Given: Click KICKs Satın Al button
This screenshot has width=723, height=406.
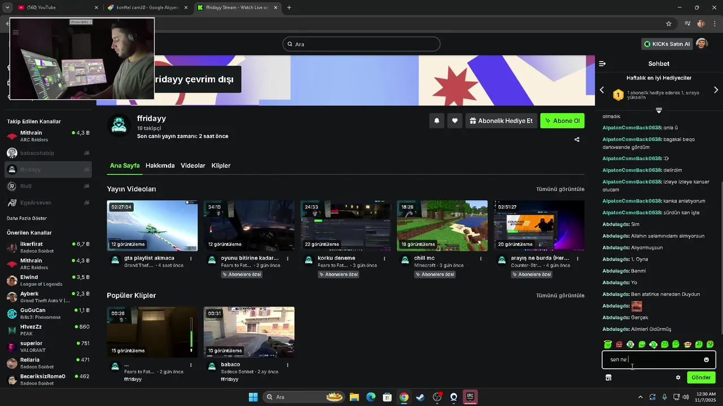Looking at the screenshot, I should pyautogui.click(x=667, y=44).
